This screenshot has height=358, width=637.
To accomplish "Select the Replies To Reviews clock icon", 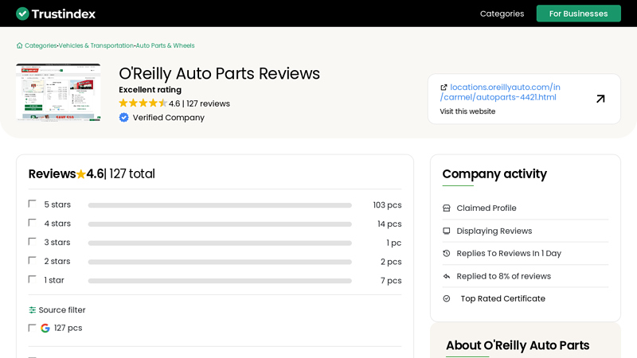I will click(x=447, y=253).
